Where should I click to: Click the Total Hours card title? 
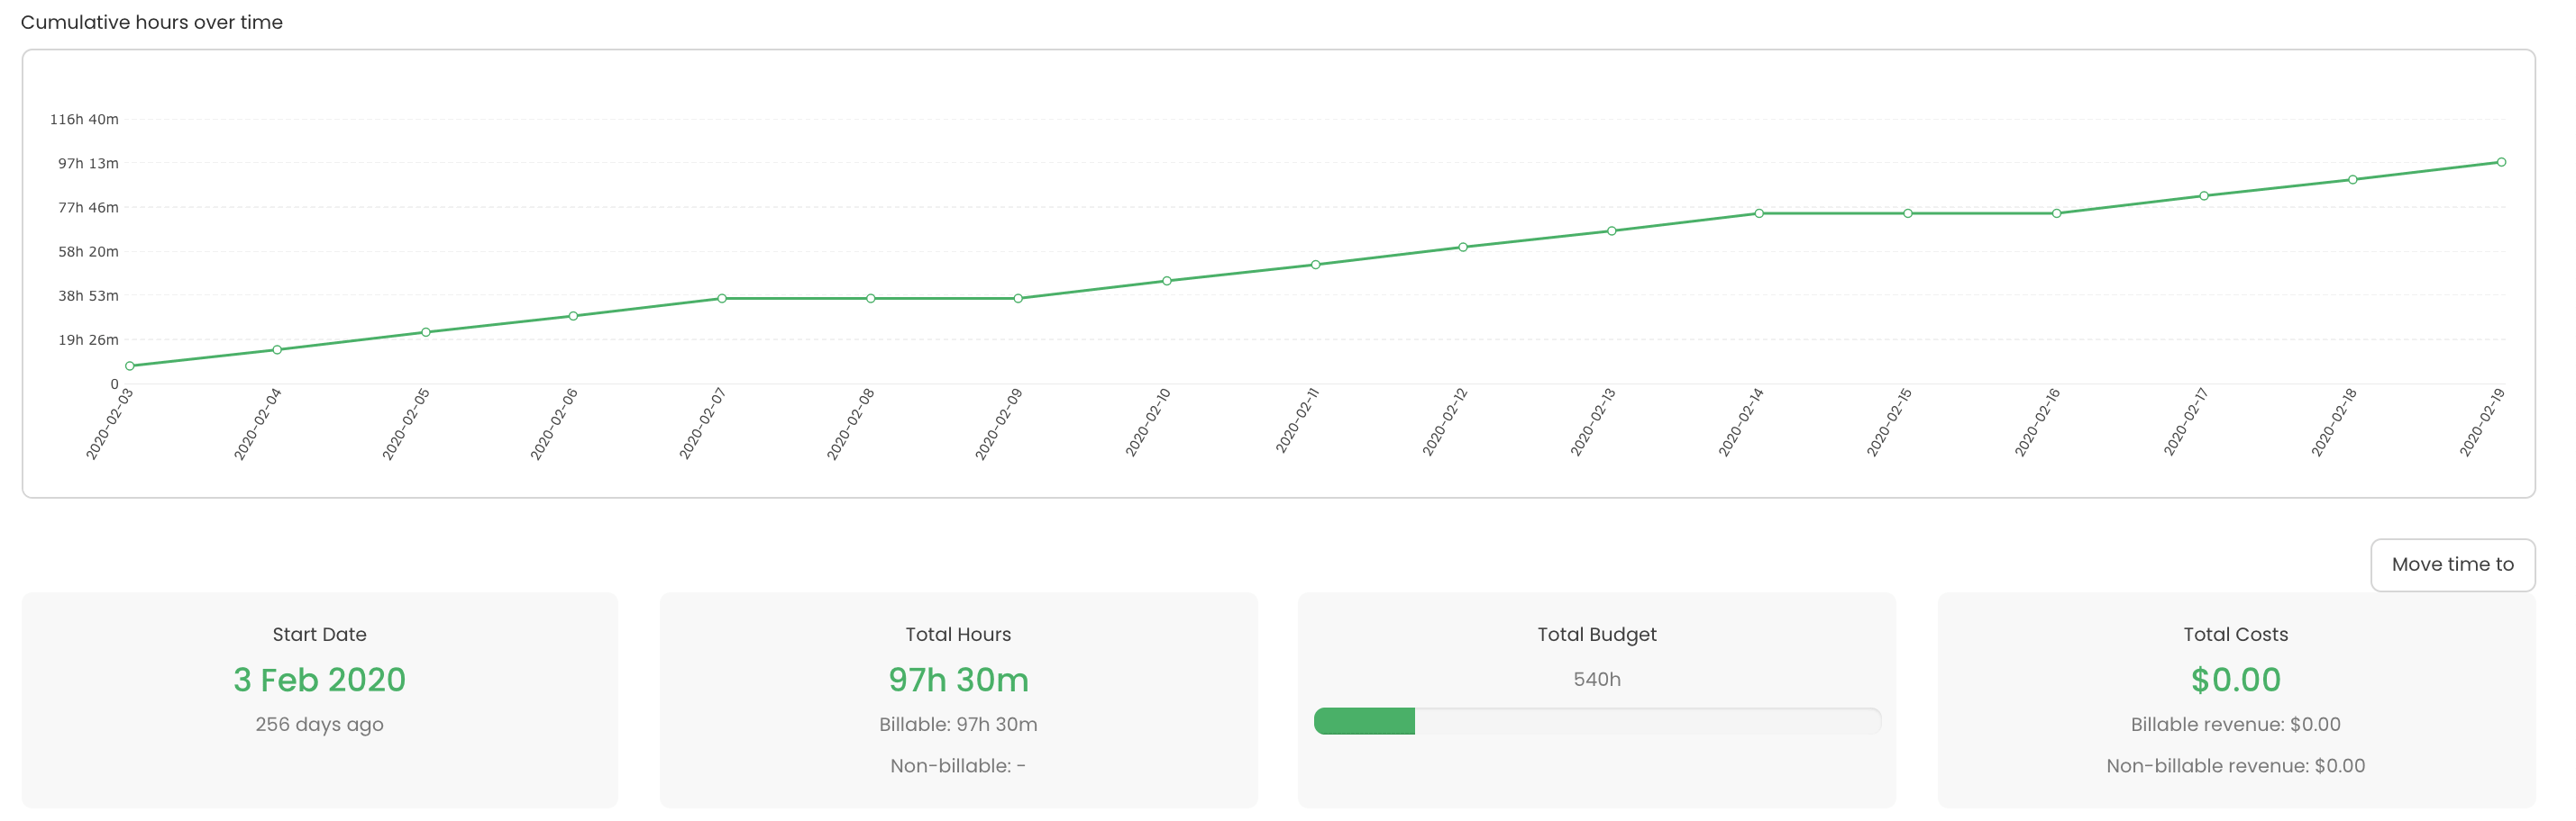tap(958, 635)
